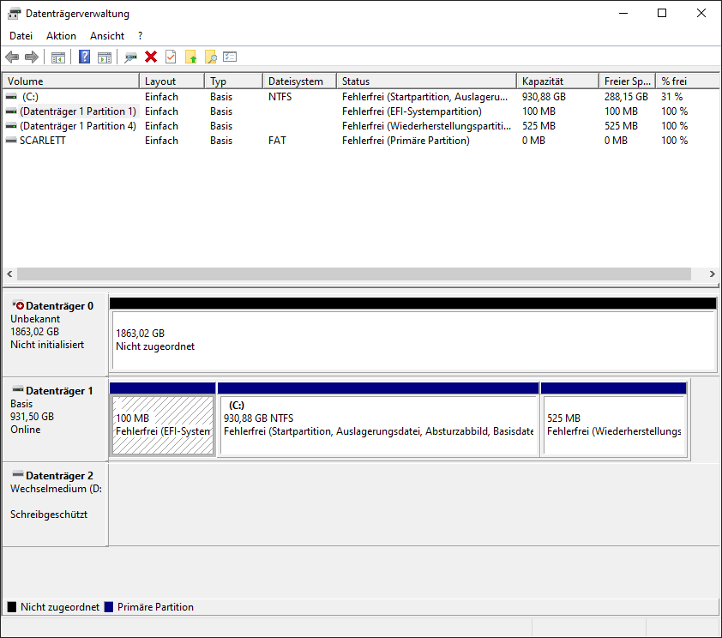
Task: Toggle the action pane toolbar icon
Action: point(105,57)
